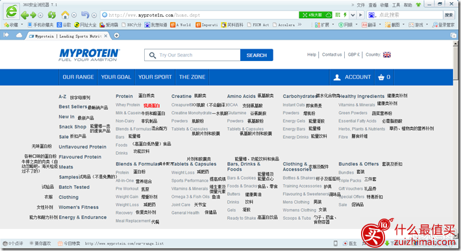Click the Try Our Search input field
This screenshot has width=461, height=251.
pos(192,55)
